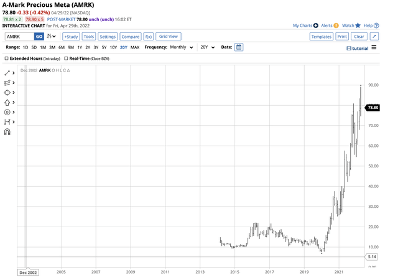
Task: Select the trend line drawing tool
Action: click(7, 73)
